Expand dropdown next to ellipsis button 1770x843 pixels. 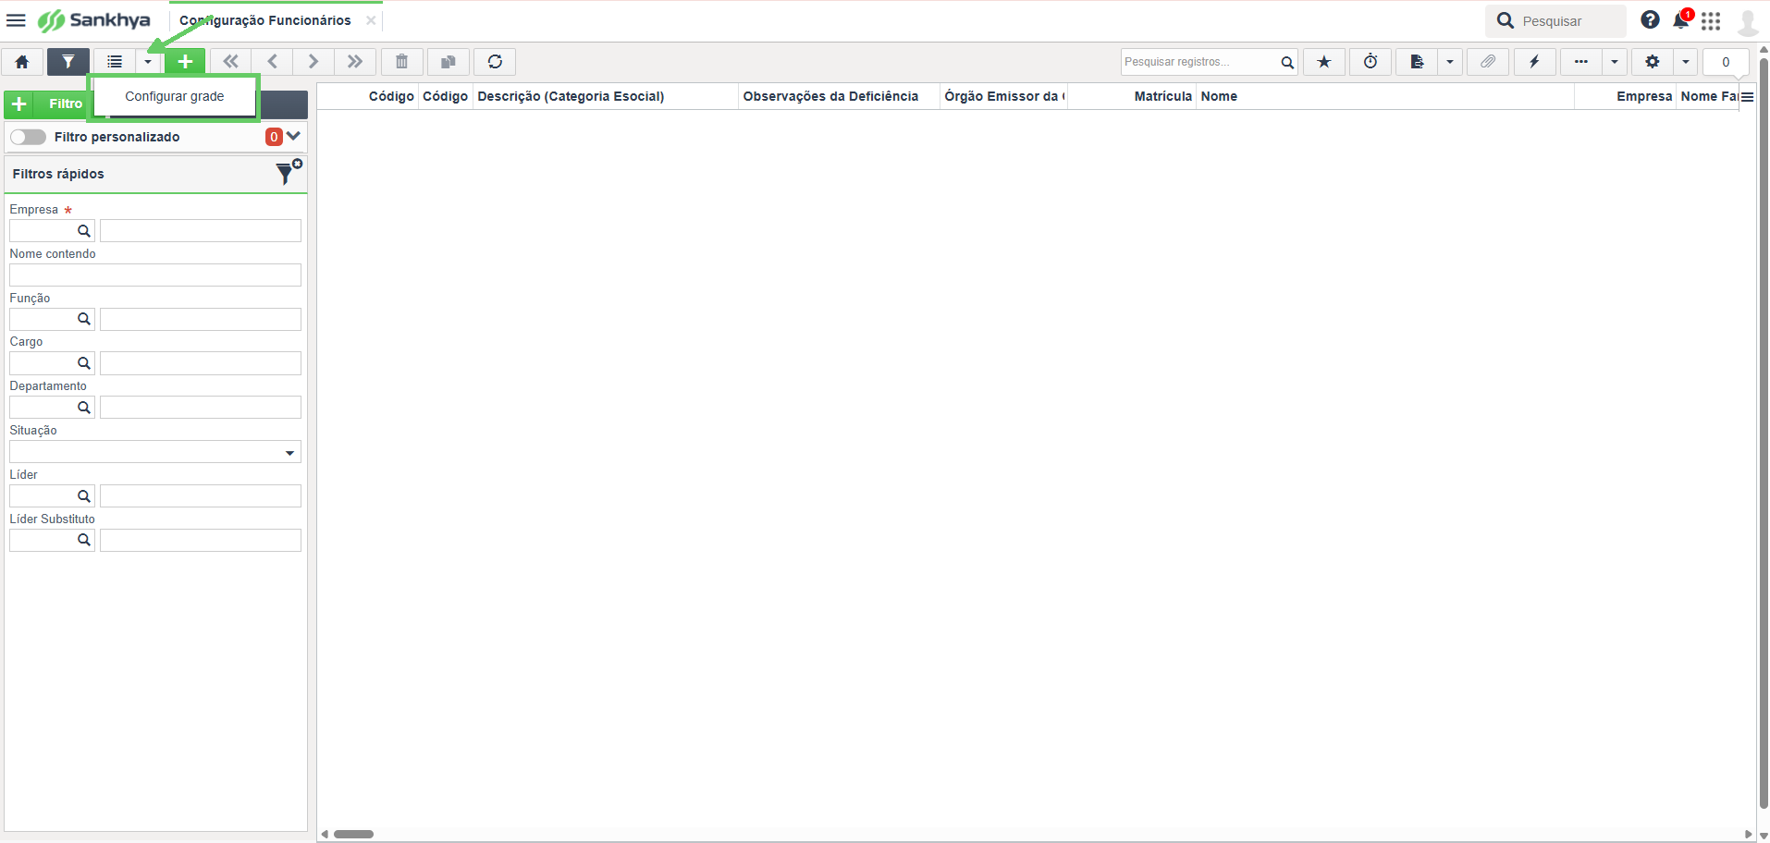1615,62
